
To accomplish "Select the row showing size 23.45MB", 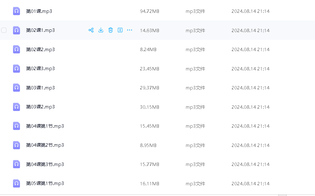I will [149, 69].
